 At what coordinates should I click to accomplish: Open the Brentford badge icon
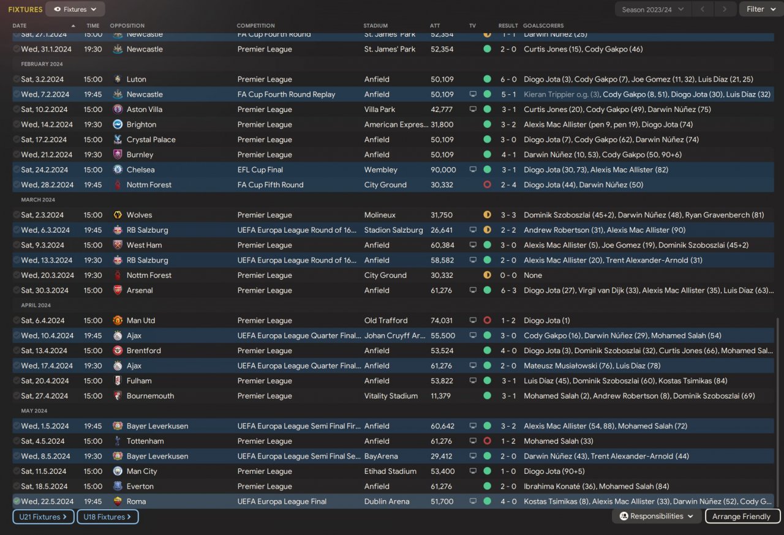click(118, 351)
